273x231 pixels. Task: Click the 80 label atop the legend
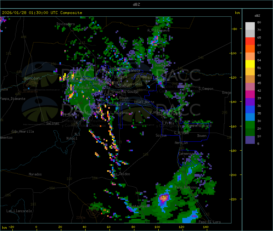coord(259,22)
